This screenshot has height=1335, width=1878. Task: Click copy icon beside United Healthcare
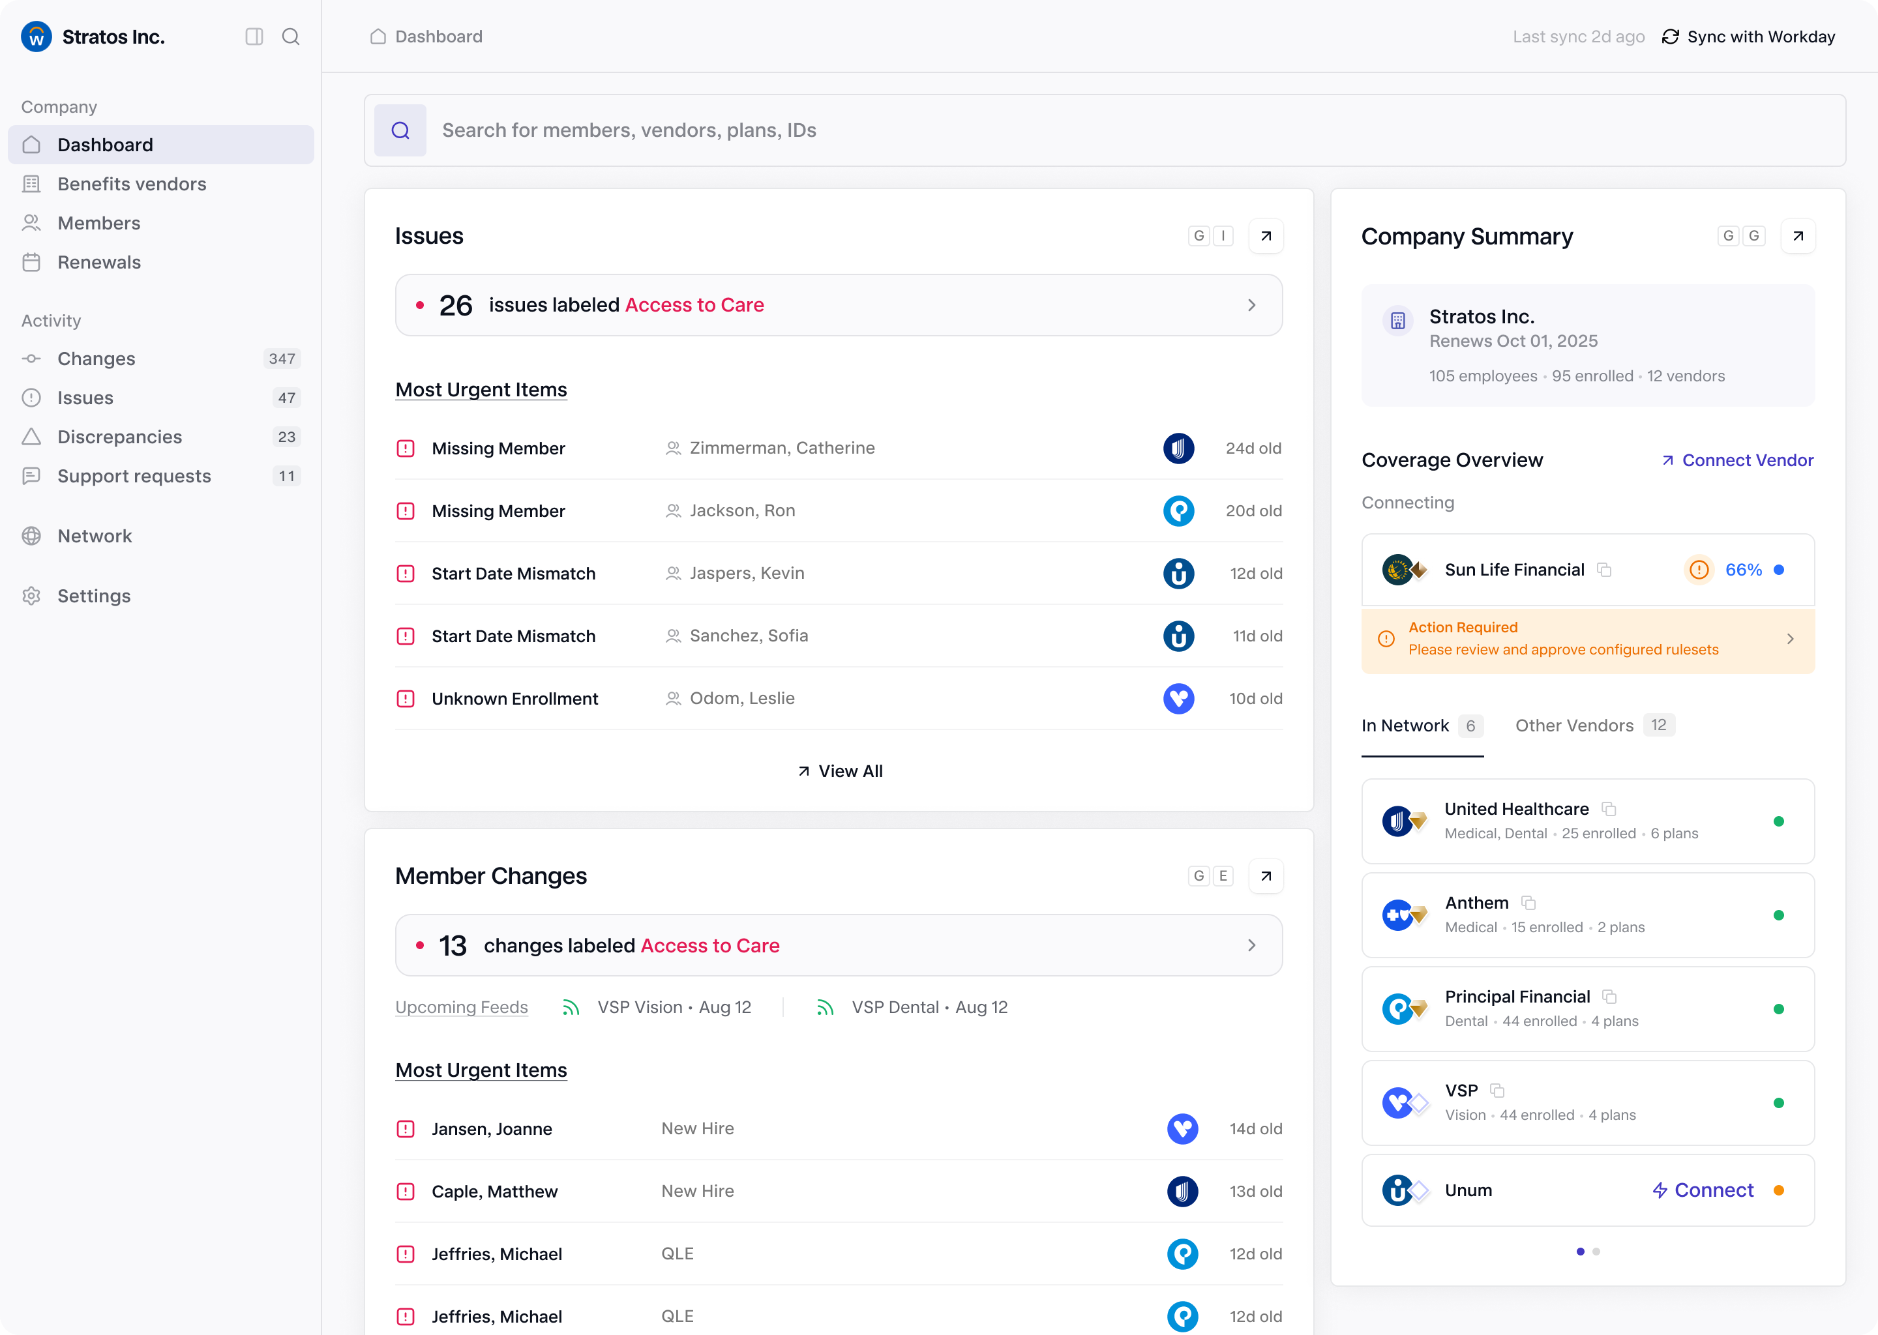[x=1609, y=809]
